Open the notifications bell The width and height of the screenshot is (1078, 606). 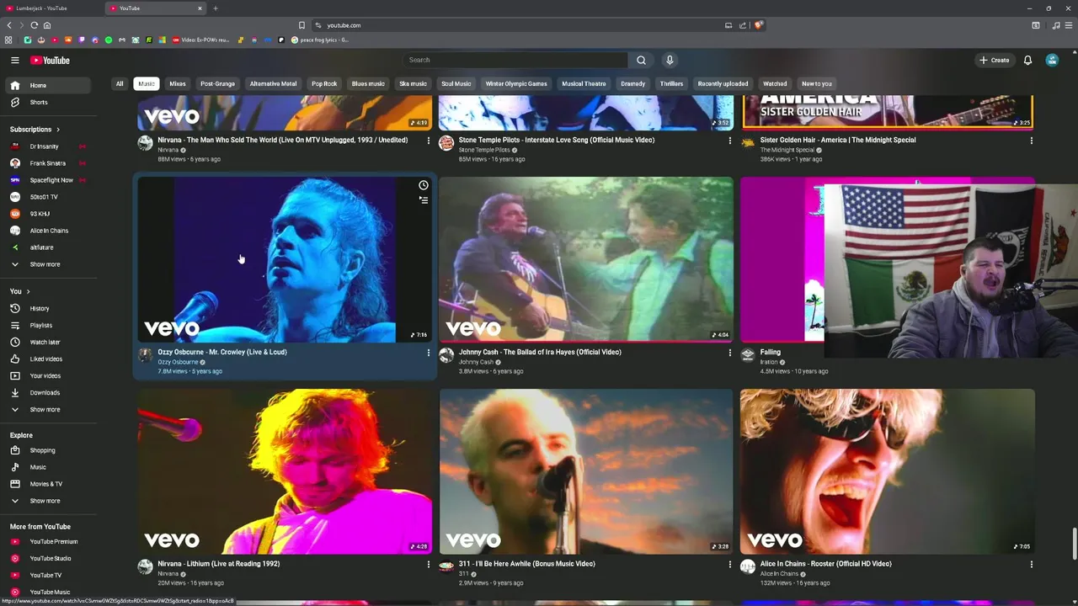click(1027, 60)
